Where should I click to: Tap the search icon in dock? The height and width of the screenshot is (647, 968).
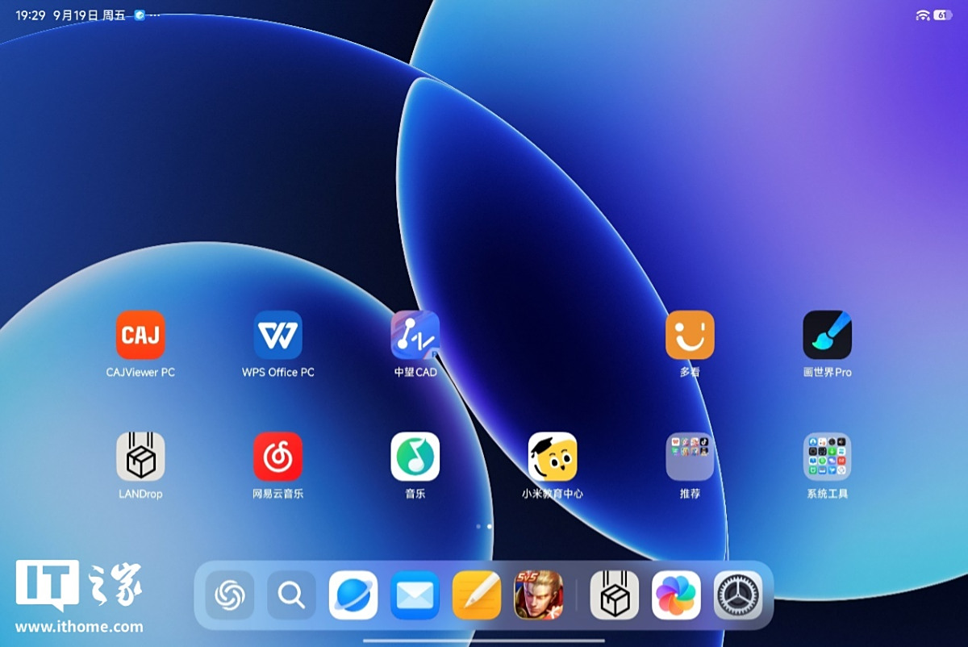click(x=291, y=595)
